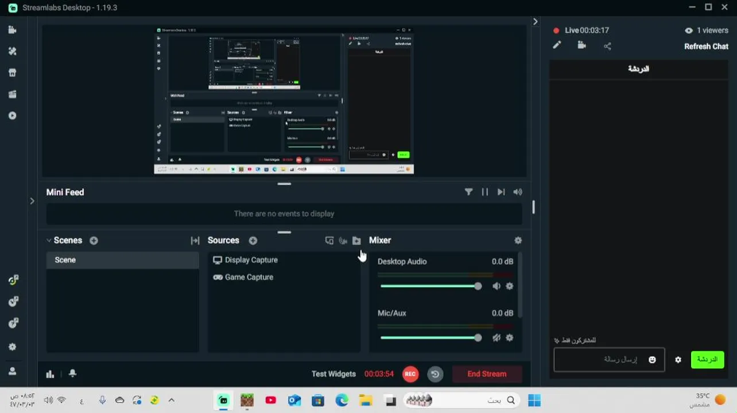Click the green chat send button

coord(707,360)
